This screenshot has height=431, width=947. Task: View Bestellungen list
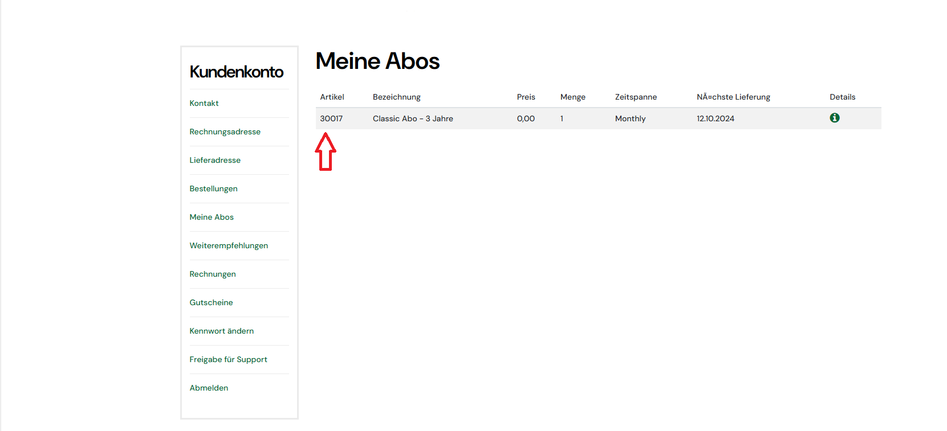[214, 188]
